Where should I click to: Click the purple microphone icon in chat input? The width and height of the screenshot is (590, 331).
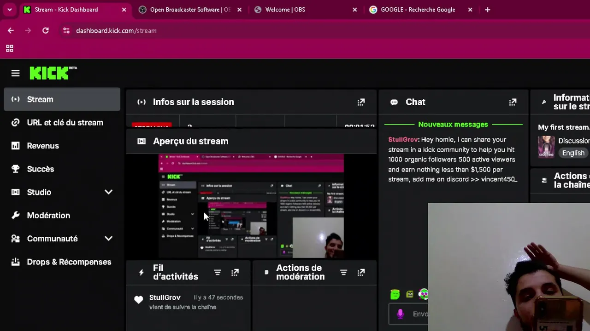click(400, 314)
